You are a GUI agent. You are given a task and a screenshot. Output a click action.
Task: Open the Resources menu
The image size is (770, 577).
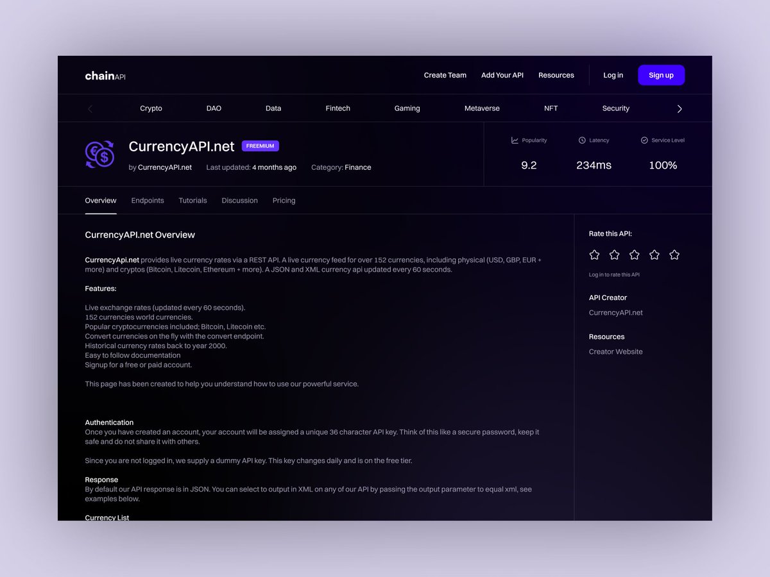[x=556, y=76]
